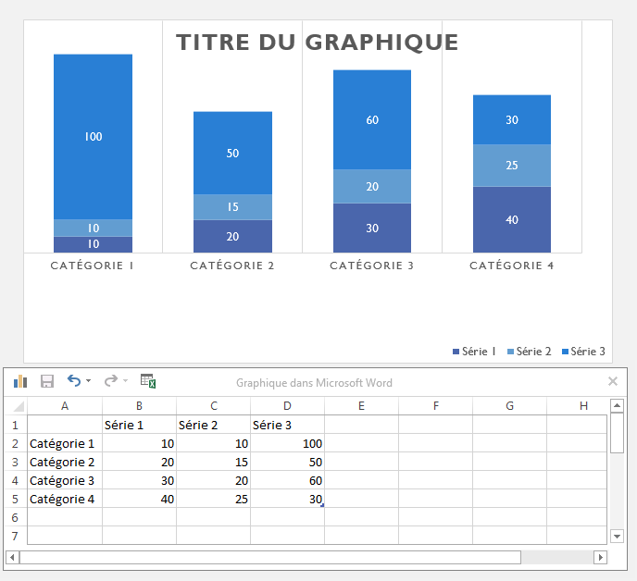The width and height of the screenshot is (637, 581).
Task: Click the vertical scrollbar thumb
Action: pyautogui.click(x=617, y=432)
